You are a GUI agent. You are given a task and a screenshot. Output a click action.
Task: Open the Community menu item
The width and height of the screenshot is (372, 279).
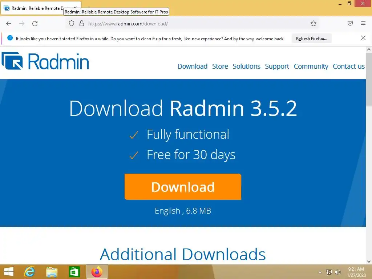[x=311, y=66]
